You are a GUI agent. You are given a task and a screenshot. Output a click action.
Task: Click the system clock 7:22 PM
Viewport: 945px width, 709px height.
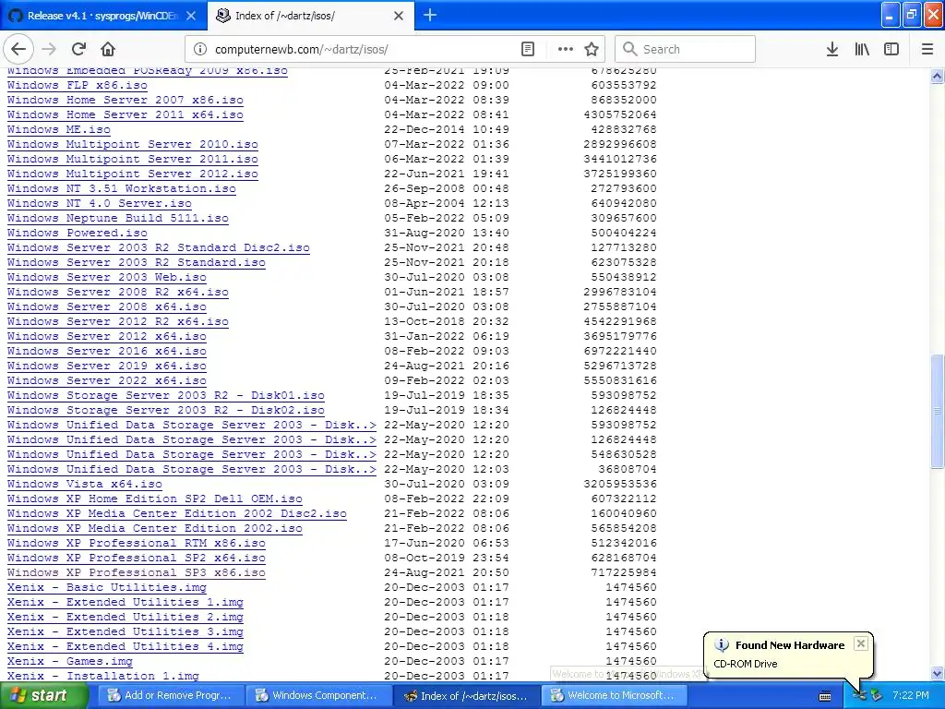point(911,696)
